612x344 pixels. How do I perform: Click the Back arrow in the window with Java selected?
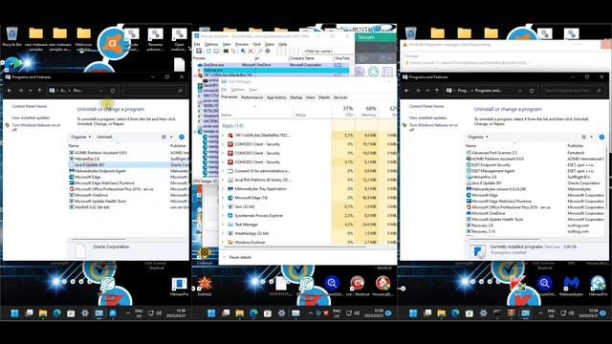(x=10, y=91)
